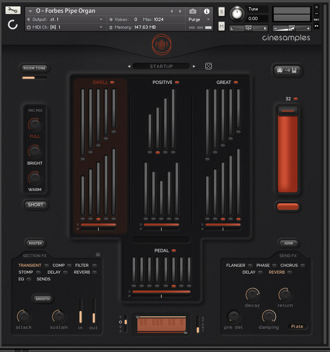Select the SENDS section FX tab

point(43,279)
